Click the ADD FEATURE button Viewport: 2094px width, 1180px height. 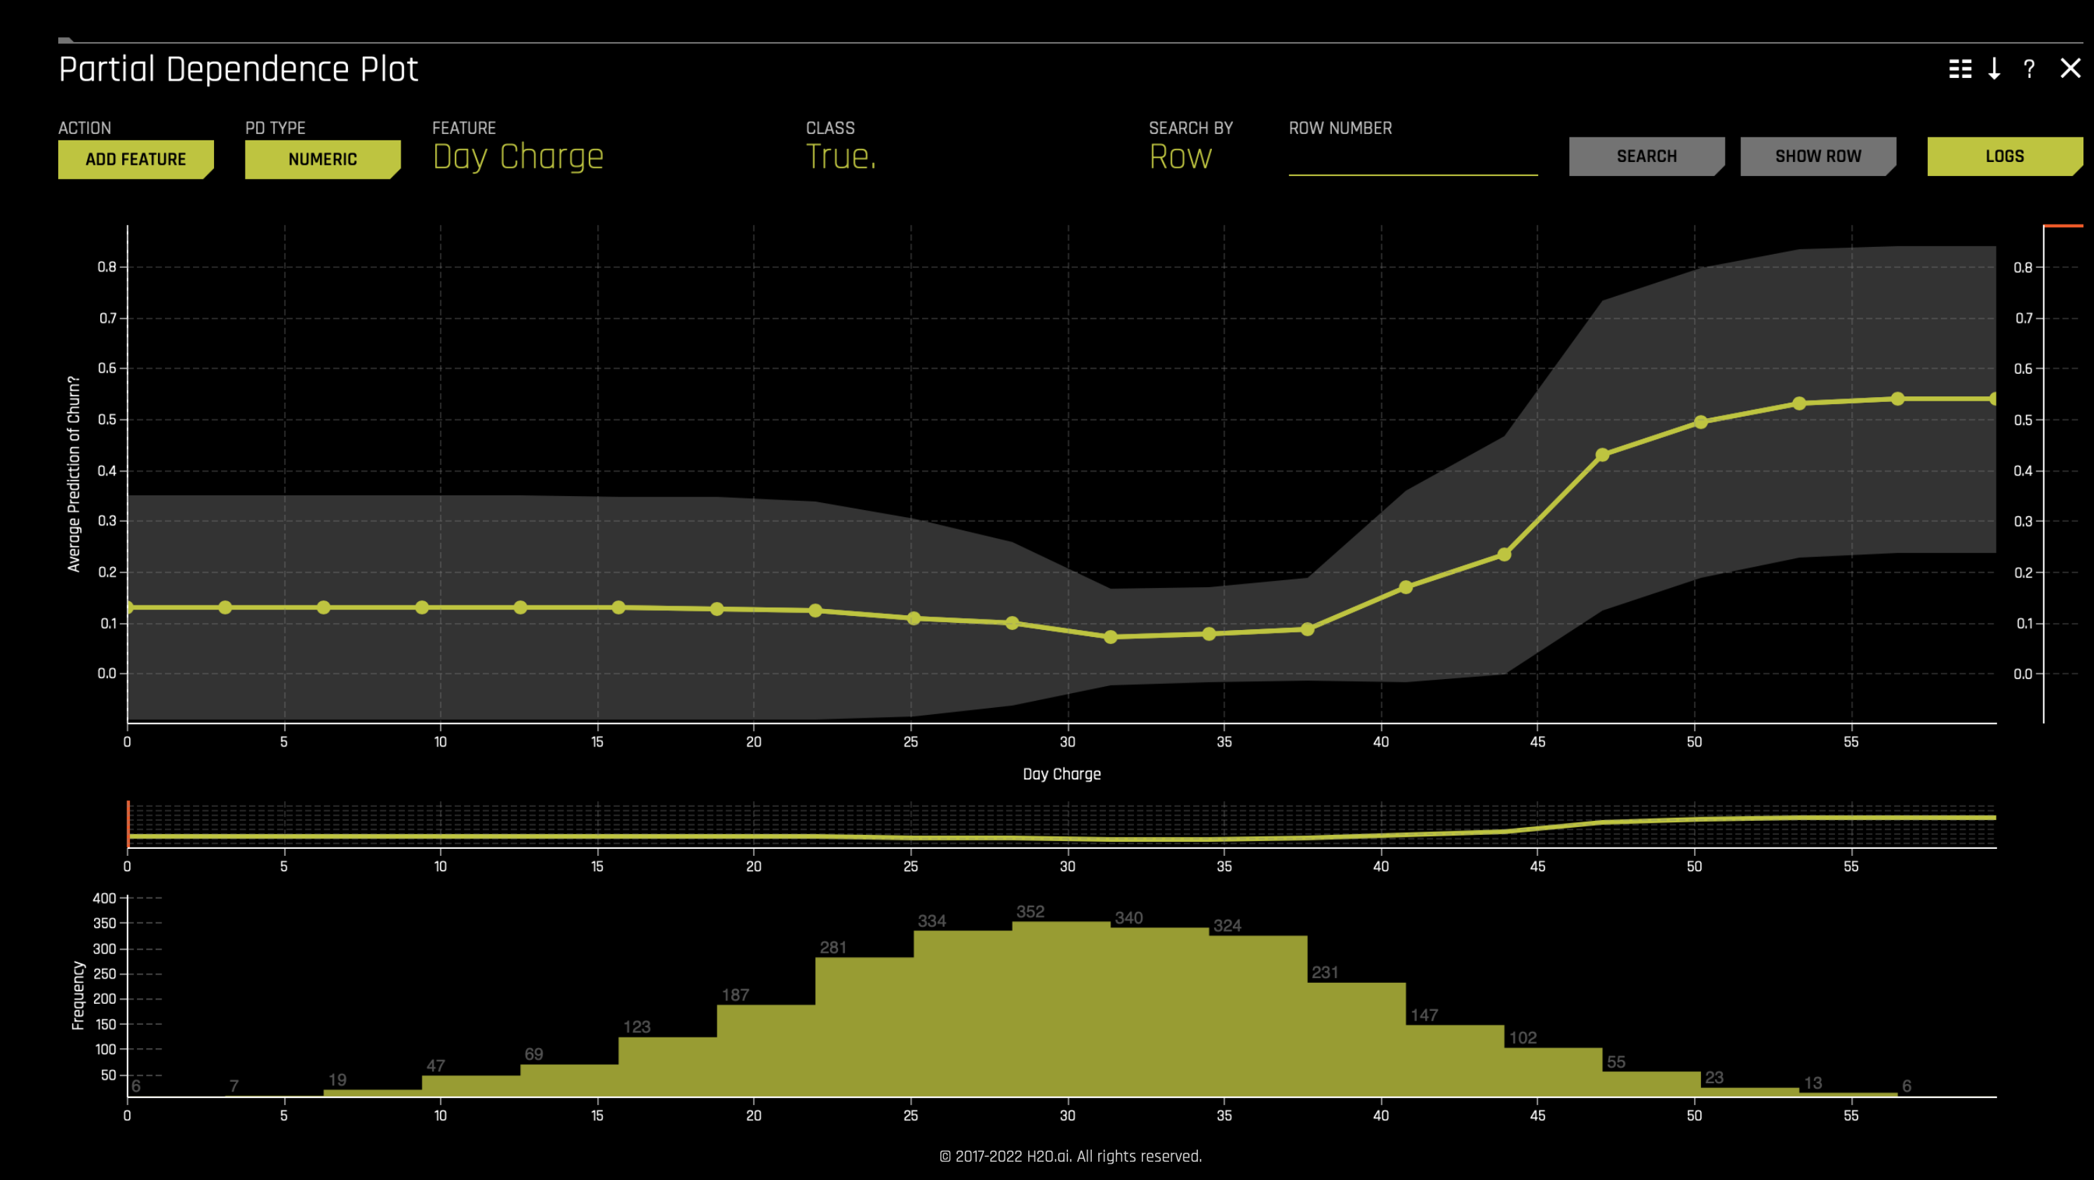pyautogui.click(x=135, y=159)
